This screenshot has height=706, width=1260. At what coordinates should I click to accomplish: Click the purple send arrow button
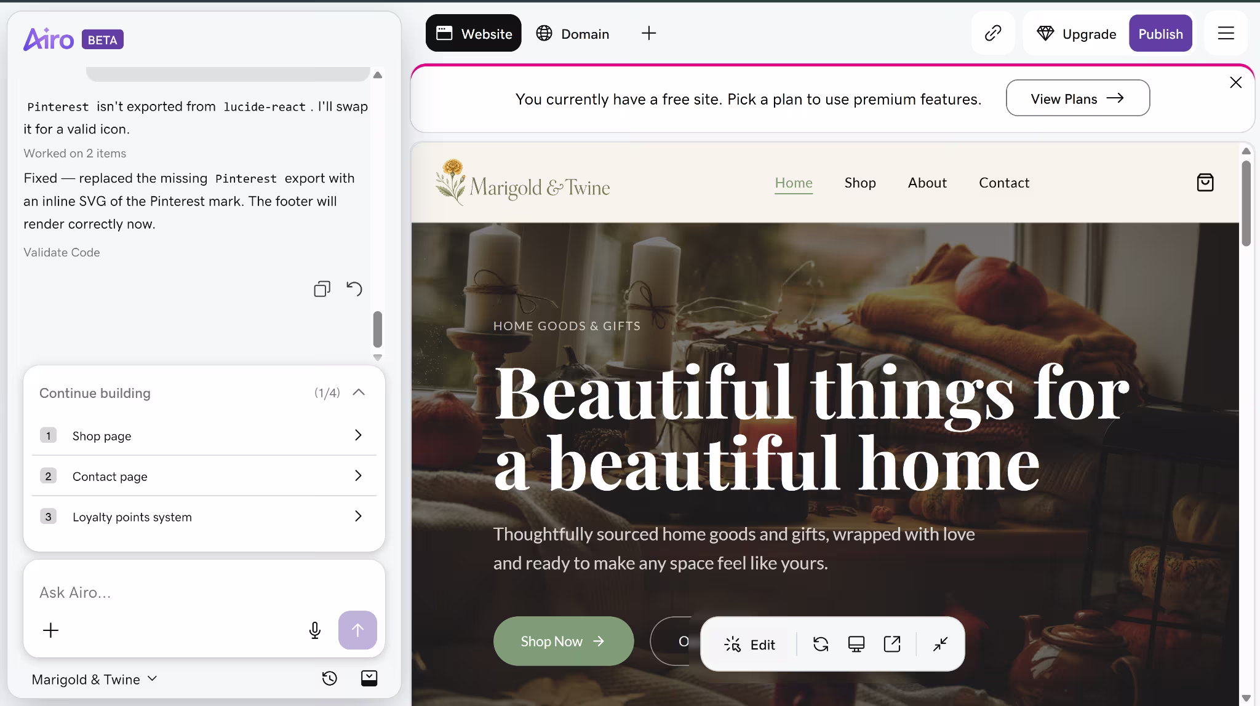(357, 630)
